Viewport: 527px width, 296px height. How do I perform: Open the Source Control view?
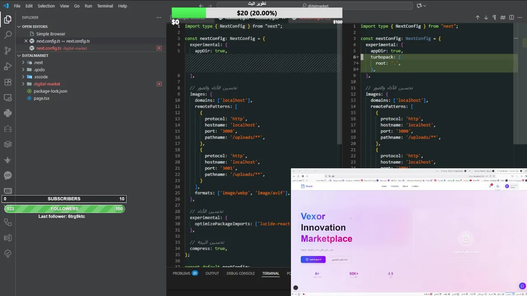[8, 51]
